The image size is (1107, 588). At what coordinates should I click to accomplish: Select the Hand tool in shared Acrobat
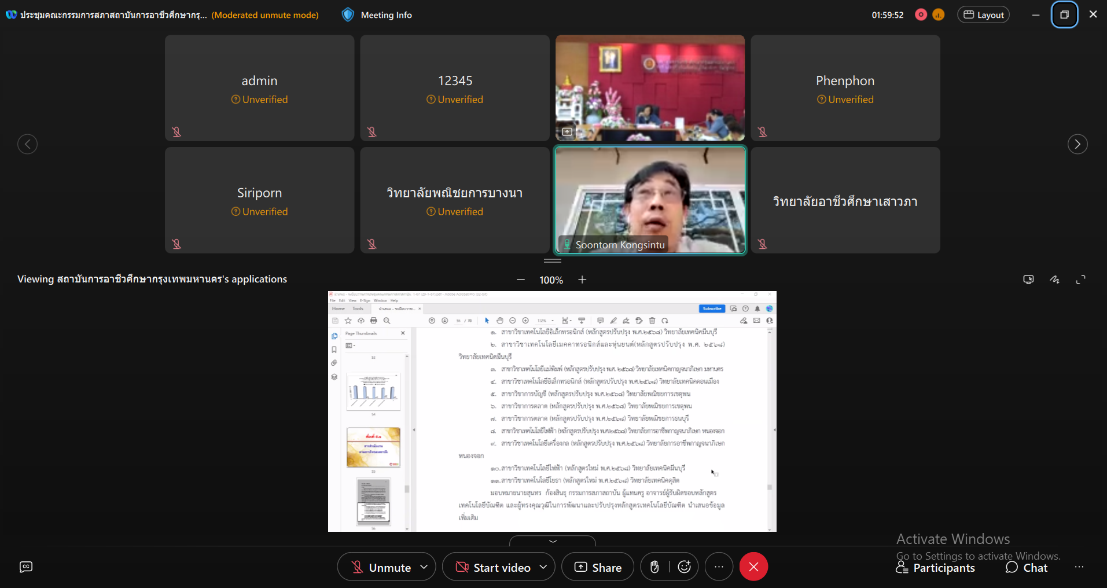click(499, 321)
